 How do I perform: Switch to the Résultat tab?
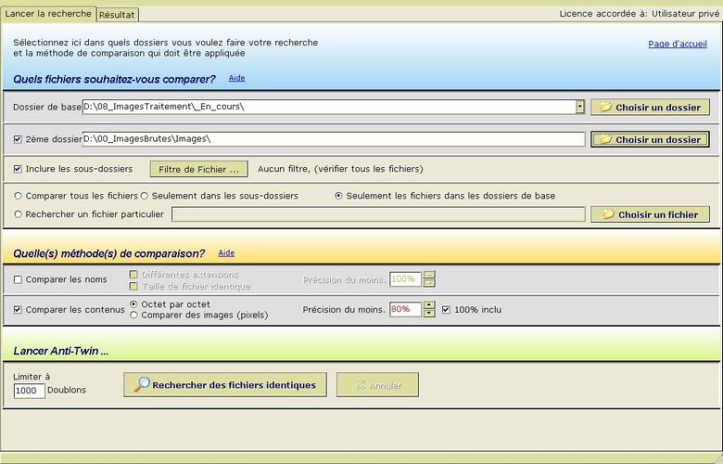point(118,15)
